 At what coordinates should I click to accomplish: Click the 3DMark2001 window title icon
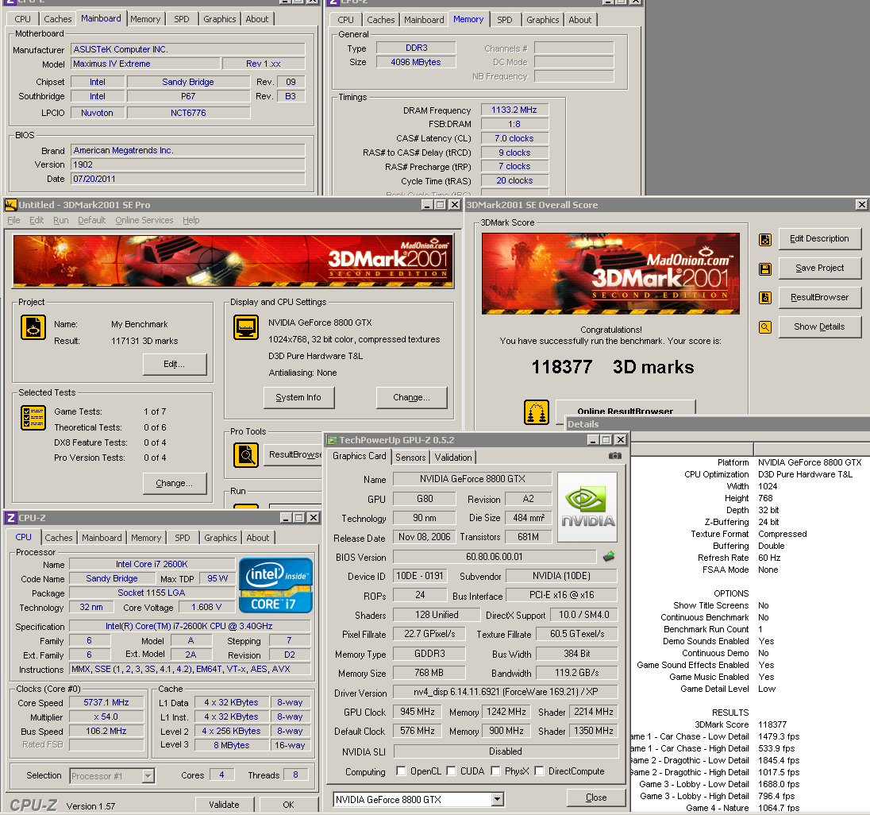click(10, 205)
